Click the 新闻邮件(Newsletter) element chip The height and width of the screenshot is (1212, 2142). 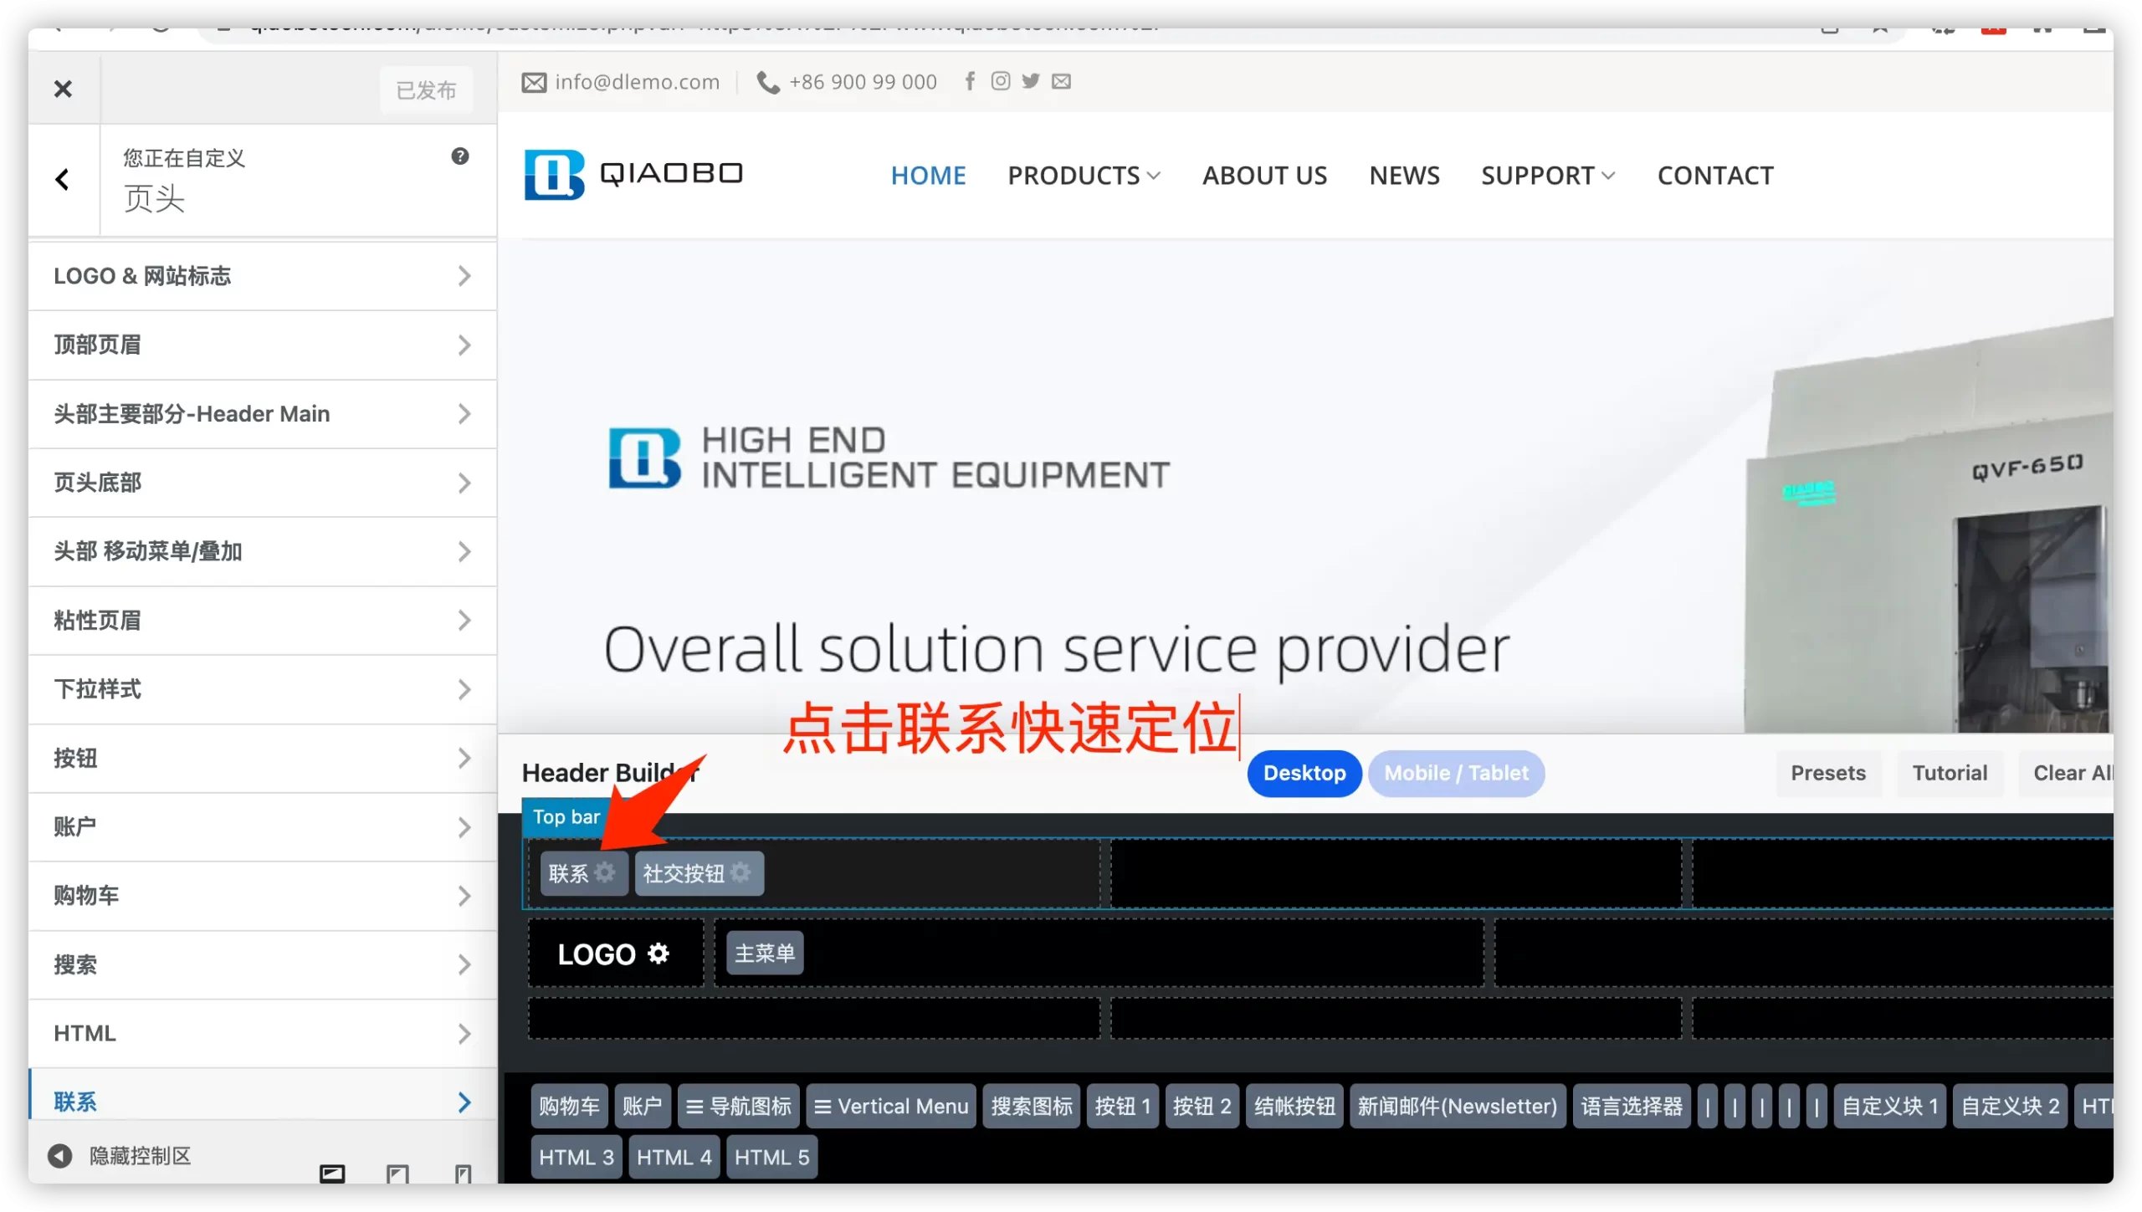(1457, 1107)
